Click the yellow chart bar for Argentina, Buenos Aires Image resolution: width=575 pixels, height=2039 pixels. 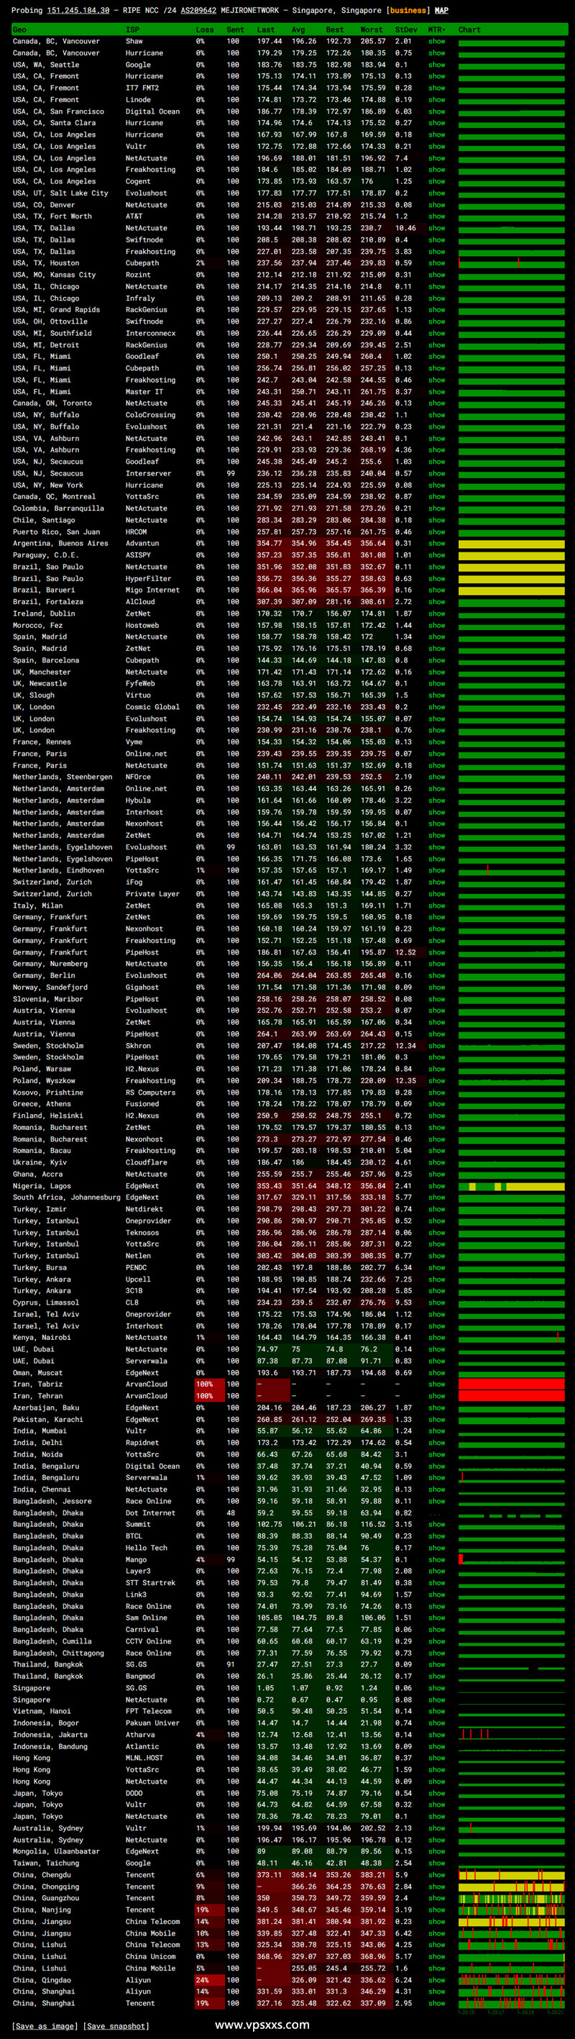[512, 544]
